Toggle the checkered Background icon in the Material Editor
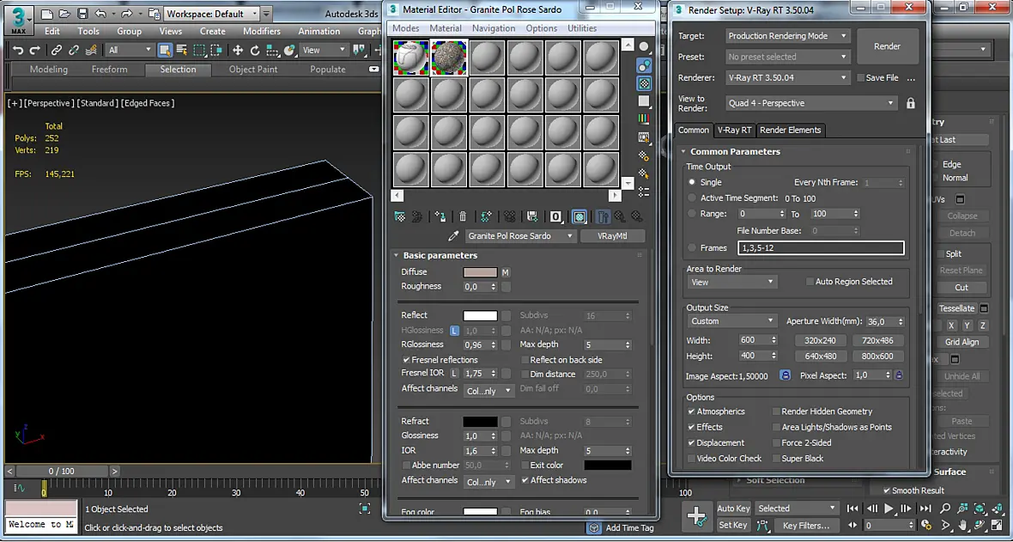 point(644,82)
